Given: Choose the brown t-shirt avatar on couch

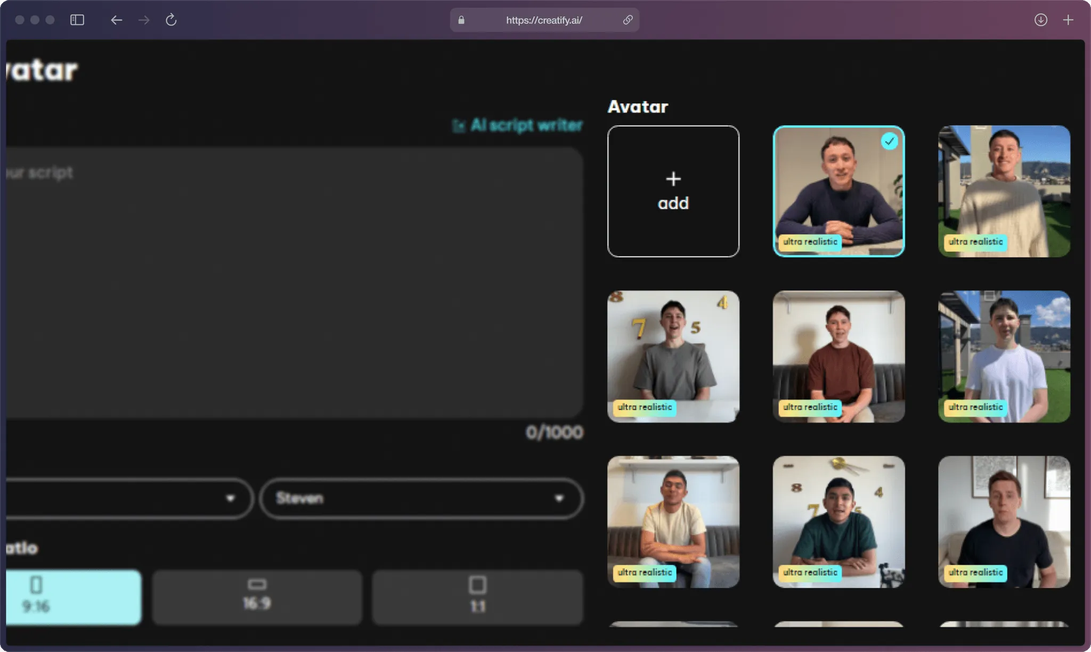Looking at the screenshot, I should tap(839, 357).
